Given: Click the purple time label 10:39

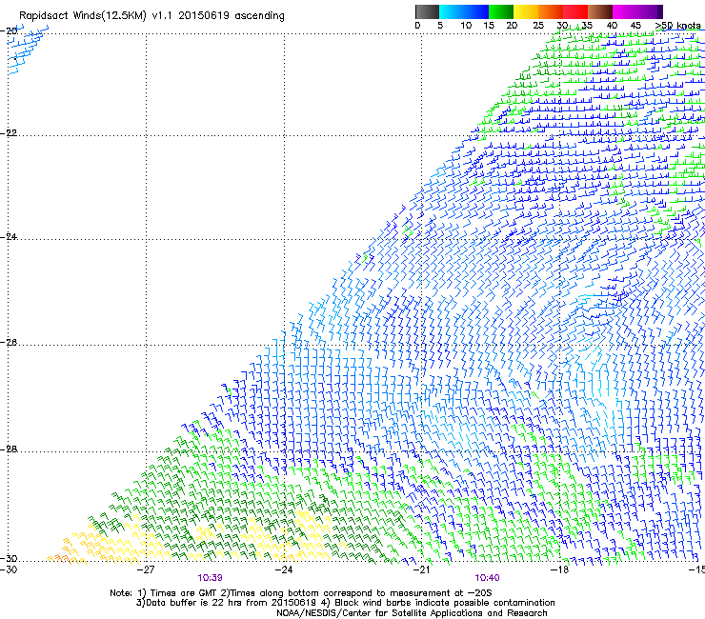Looking at the screenshot, I should (x=210, y=578).
